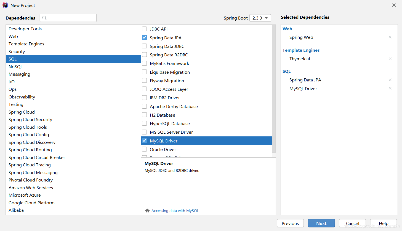Uncheck MySQL Driver checkbox
The height and width of the screenshot is (231, 402).
144,141
